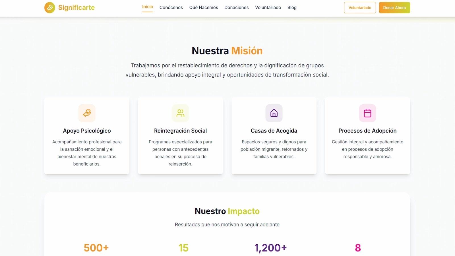
Task: Select the Apoyo Psicológico heart-hands icon
Action: coord(87,113)
